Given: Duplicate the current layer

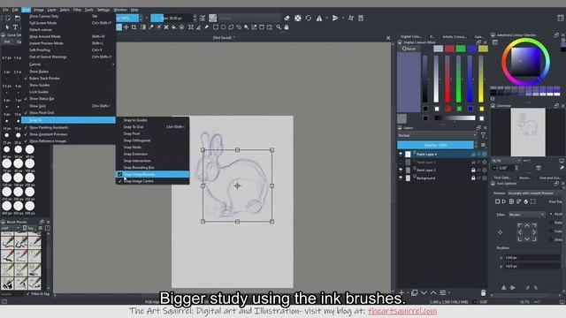Looking at the screenshot, I should coord(415,292).
